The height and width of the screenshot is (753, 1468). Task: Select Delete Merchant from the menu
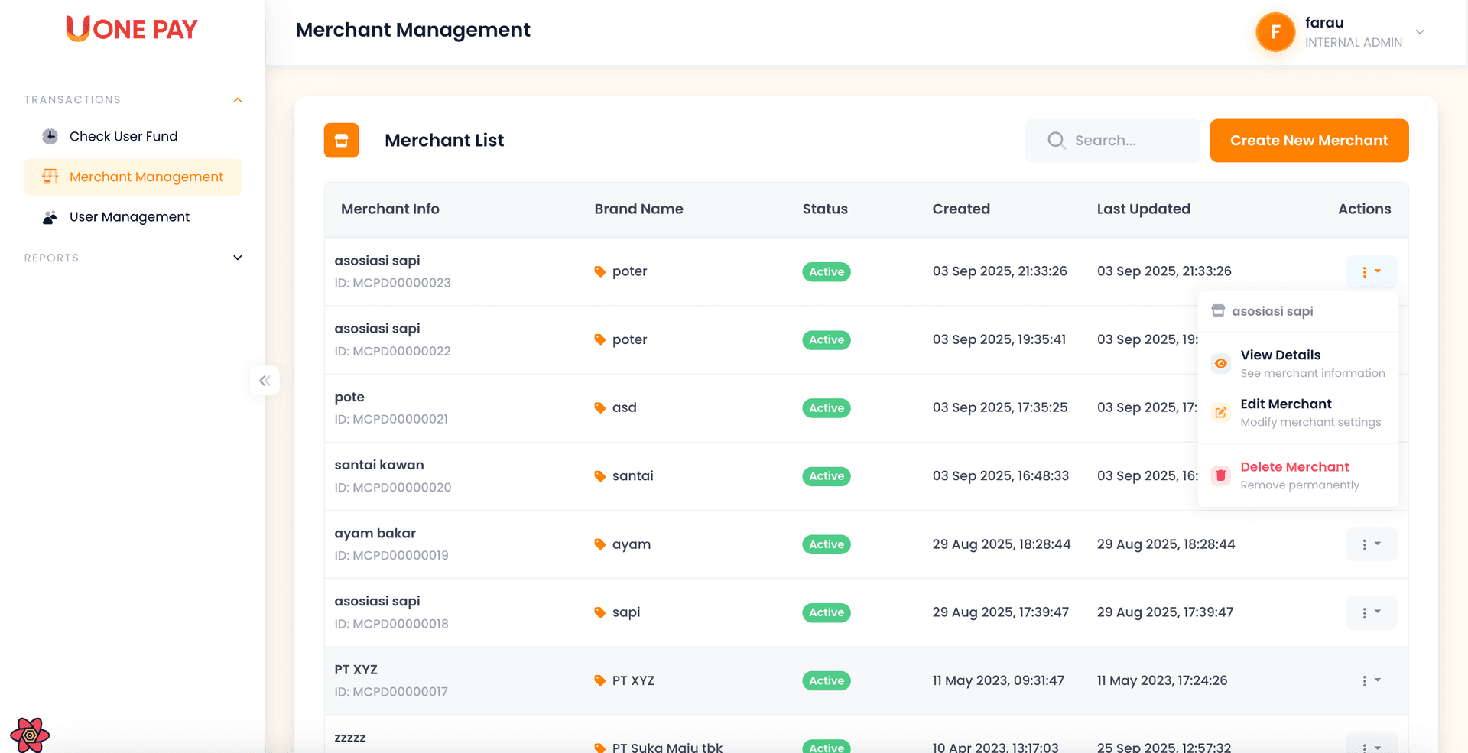tap(1294, 467)
